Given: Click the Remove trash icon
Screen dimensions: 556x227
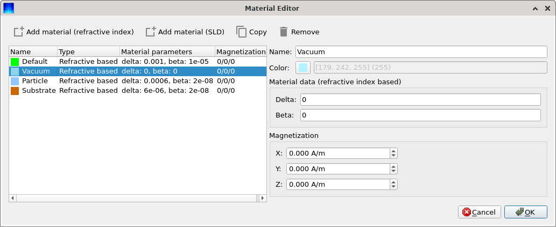Looking at the screenshot, I should [x=283, y=32].
